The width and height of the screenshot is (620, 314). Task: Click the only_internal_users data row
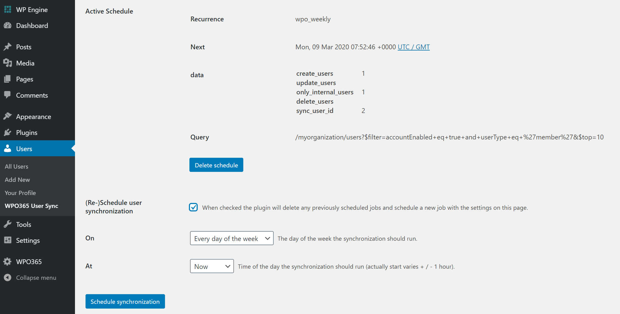[x=331, y=92]
